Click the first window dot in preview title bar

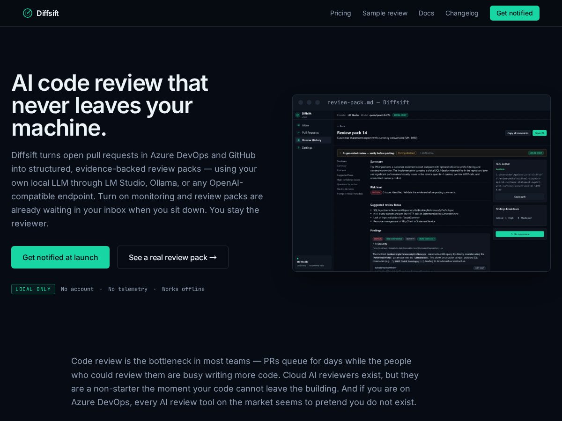click(x=301, y=102)
